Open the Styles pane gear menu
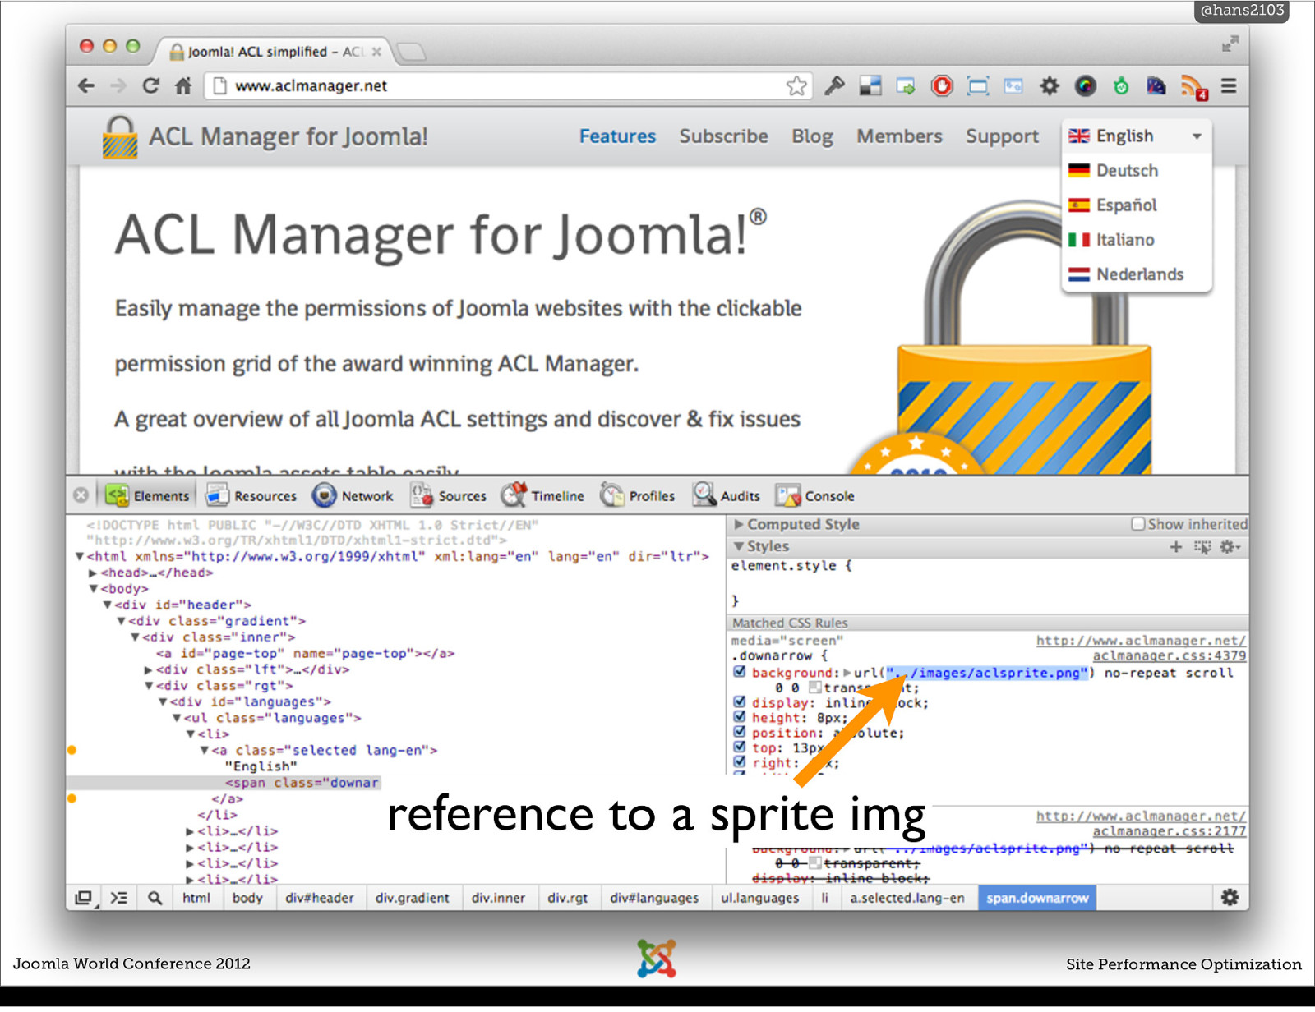Image resolution: width=1315 pixels, height=1012 pixels. pos(1230,547)
